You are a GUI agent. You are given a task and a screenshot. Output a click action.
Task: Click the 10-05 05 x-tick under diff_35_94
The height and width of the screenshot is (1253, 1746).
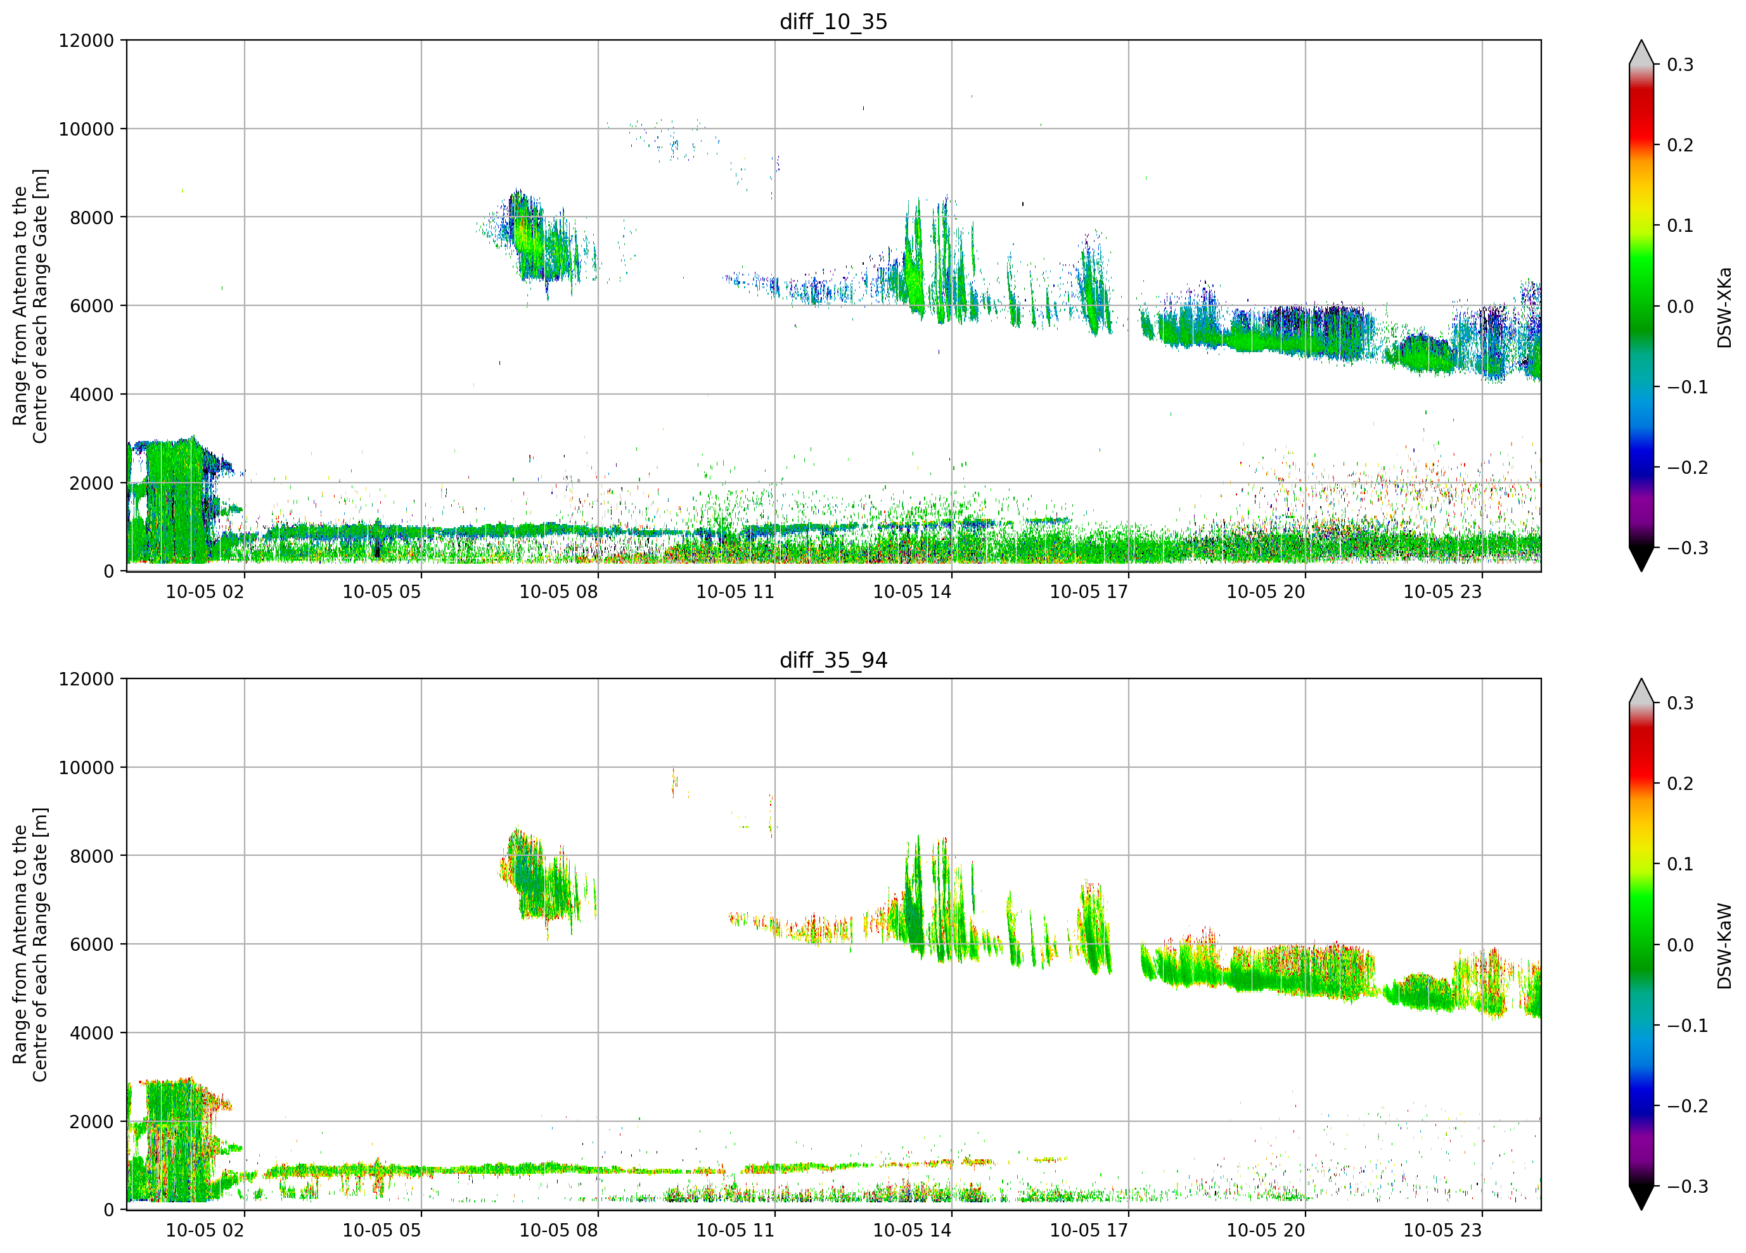click(x=382, y=1231)
